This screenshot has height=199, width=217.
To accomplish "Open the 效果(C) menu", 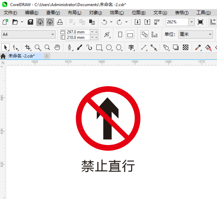I will (117, 13).
